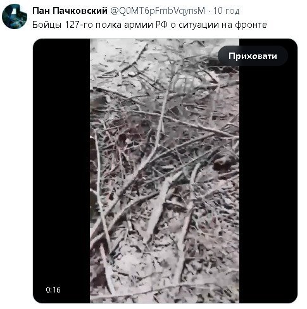
Task: Click the display name Пан Пачковский
Action: click(70, 11)
